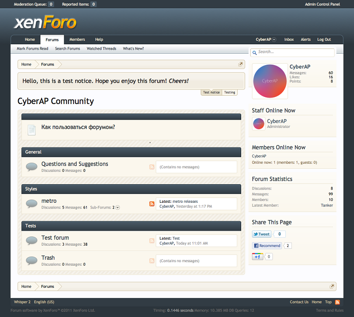This screenshot has height=317, width=354.
Task: Click Contact Us in footer
Action: tap(299, 302)
